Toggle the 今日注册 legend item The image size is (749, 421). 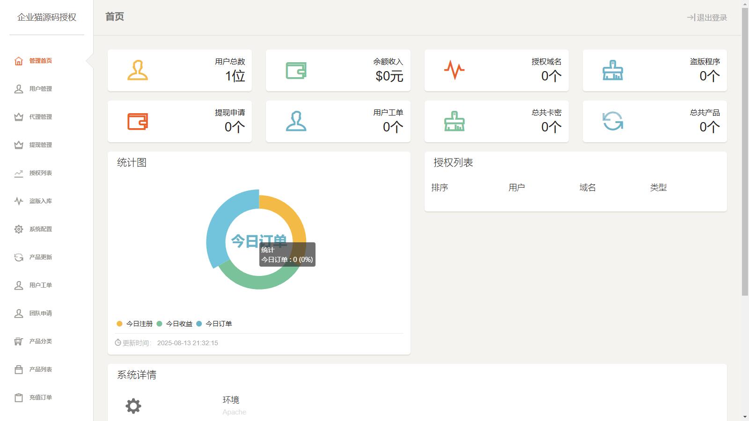[135, 324]
